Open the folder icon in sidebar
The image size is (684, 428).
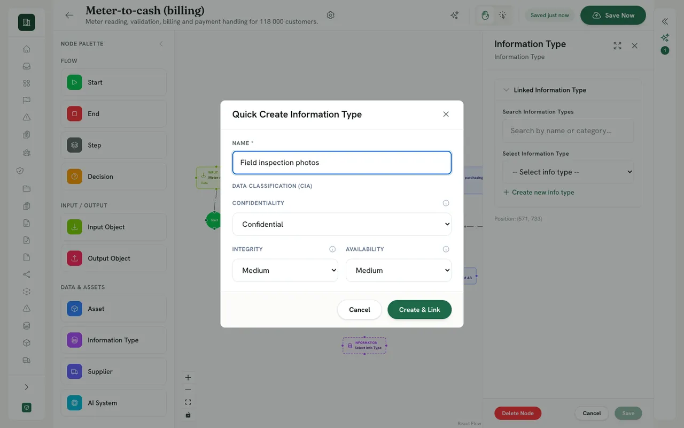click(27, 189)
